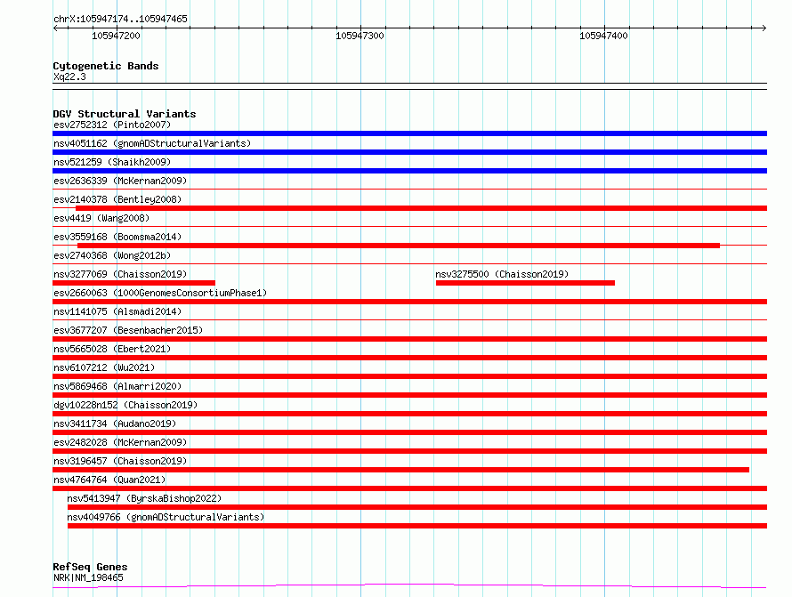Viewport: 792px width, 597px height.
Task: Click the red bar under dgv10228n152
Action: coord(409,414)
